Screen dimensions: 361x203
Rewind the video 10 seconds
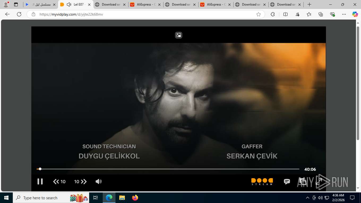pos(59,182)
